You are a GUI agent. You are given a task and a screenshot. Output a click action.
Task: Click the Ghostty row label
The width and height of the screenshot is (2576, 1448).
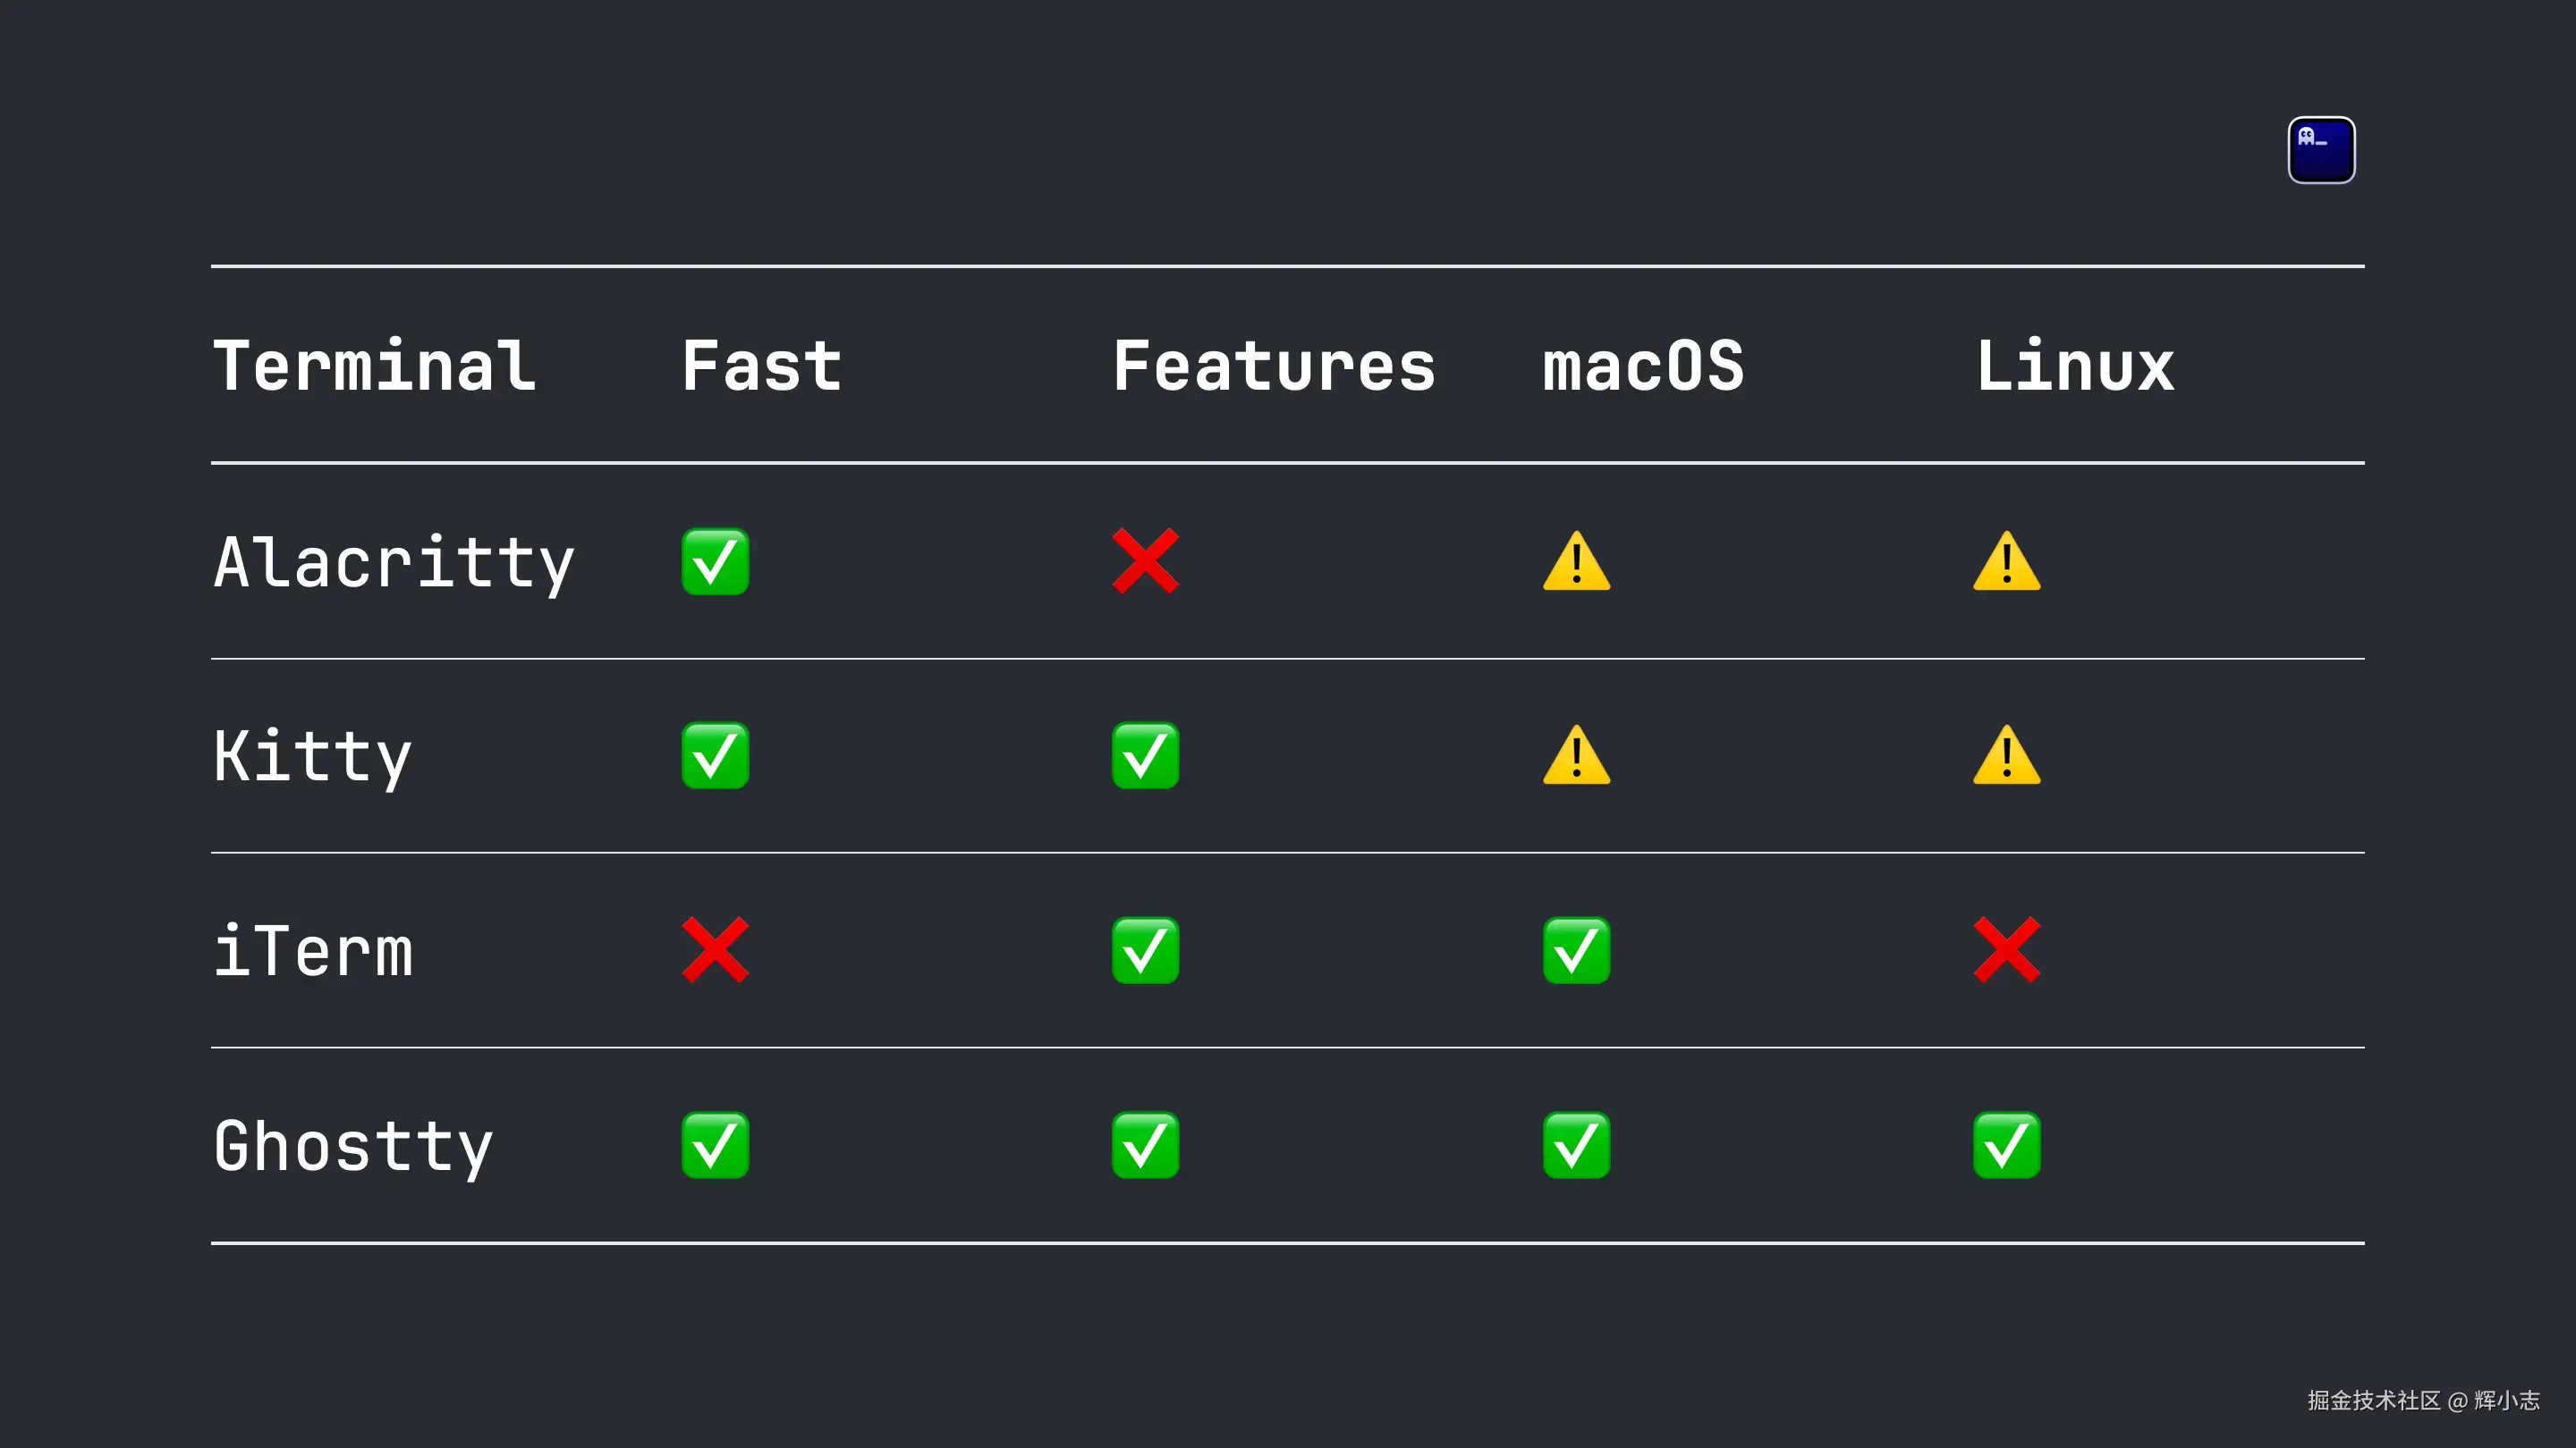click(x=353, y=1146)
